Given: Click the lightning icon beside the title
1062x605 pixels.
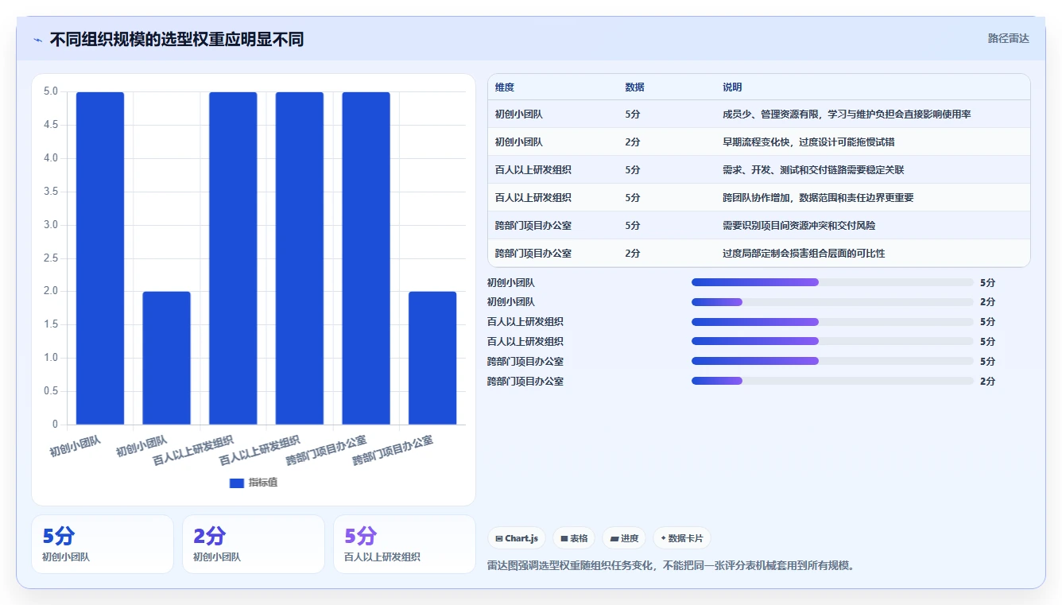Looking at the screenshot, I should 38,40.
